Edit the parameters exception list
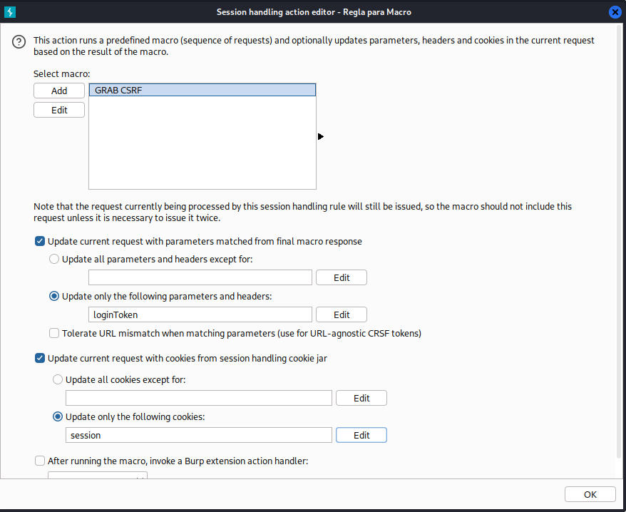626x512 pixels. pos(342,277)
